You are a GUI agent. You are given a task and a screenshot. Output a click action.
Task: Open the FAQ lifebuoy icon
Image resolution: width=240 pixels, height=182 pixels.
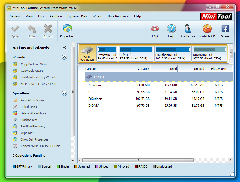pyautogui.click(x=155, y=29)
